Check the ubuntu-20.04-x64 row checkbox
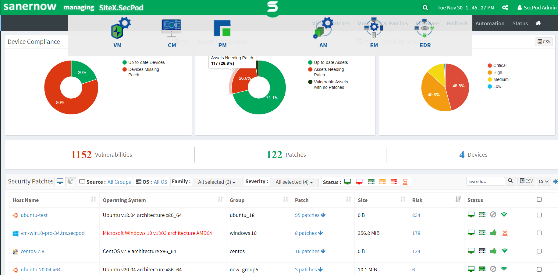558x275 pixels. pyautogui.click(x=539, y=270)
